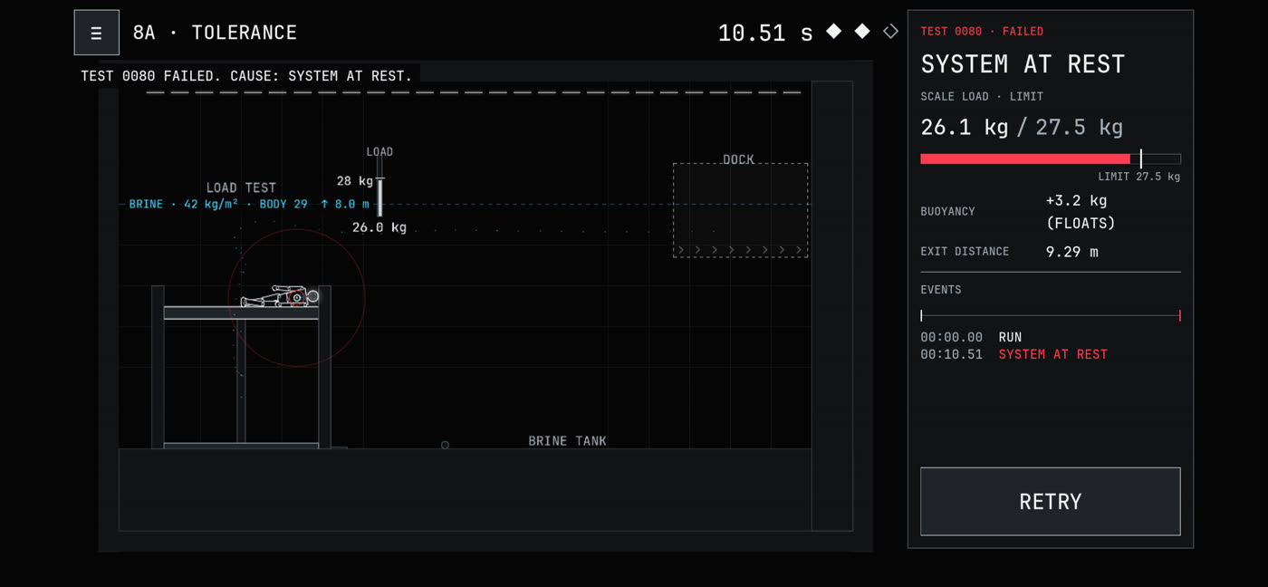The image size is (1268, 587).
Task: Click the red timeline end marker
Action: tap(1179, 316)
